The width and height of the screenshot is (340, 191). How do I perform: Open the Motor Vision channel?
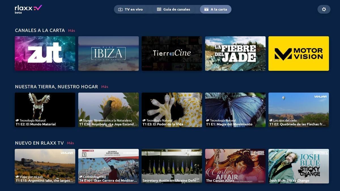298,53
